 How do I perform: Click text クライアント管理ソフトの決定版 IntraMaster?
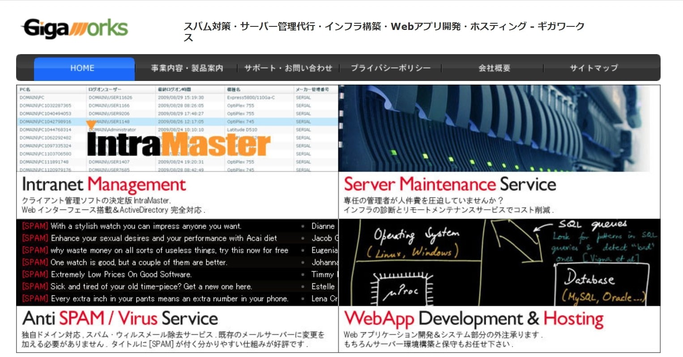pos(96,200)
